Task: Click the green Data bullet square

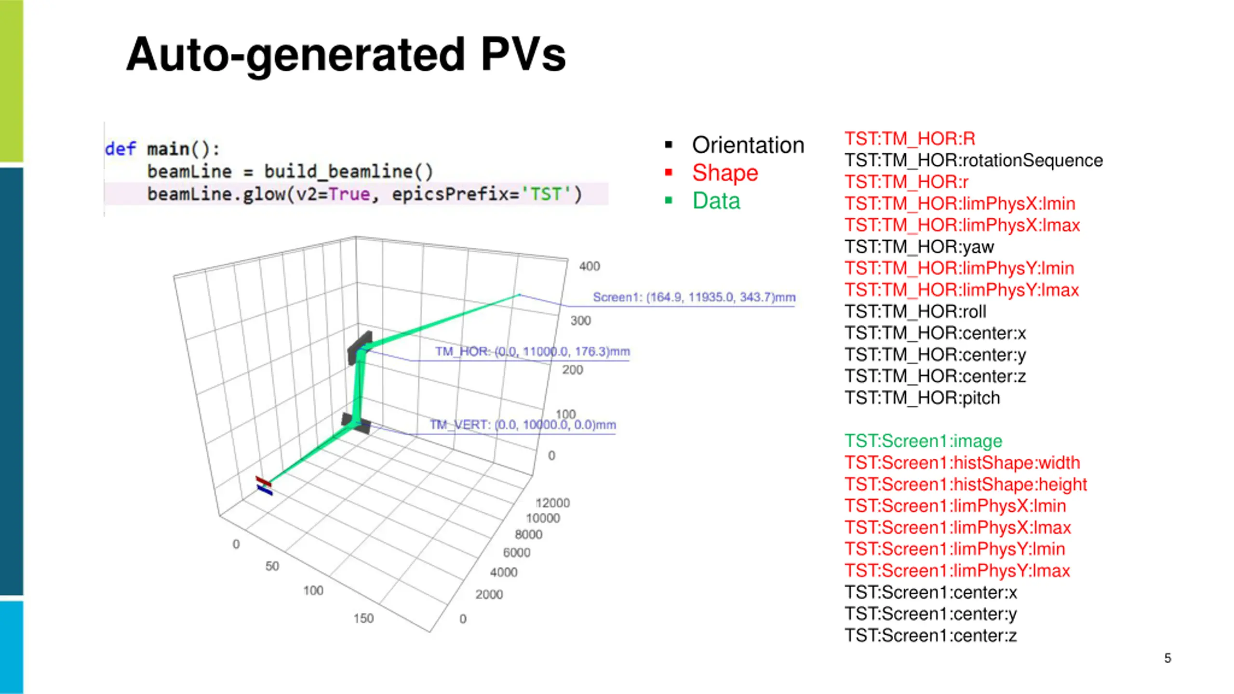Action: (669, 200)
